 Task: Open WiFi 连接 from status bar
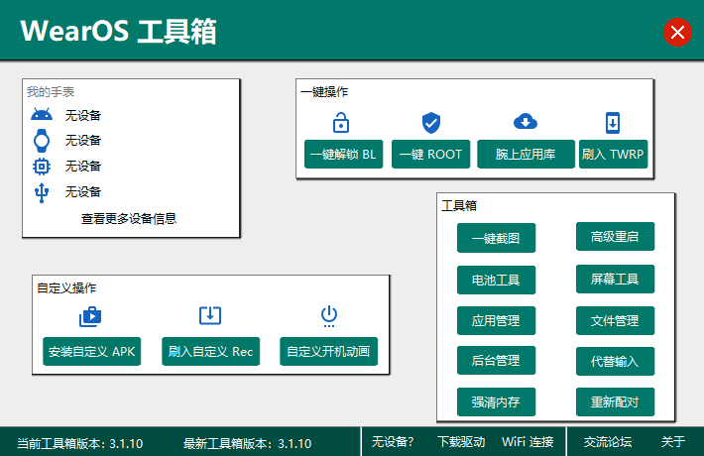tap(528, 441)
